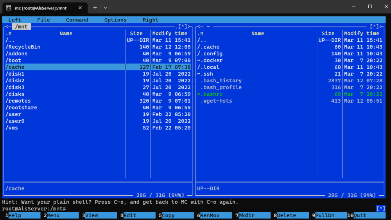Viewport: 391px width, 220px height.
Task: Click the 8 Delete function key button
Action: click(x=291, y=215)
